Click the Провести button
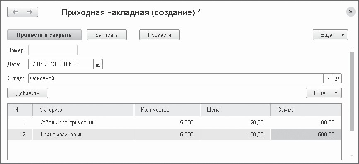 159,35
